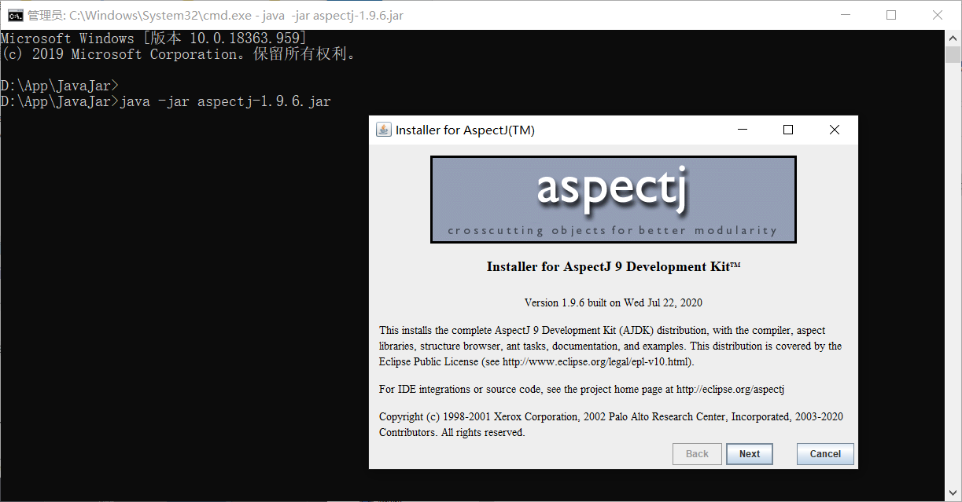Select the aspectj logo banner image
The image size is (962, 502).
(x=613, y=199)
